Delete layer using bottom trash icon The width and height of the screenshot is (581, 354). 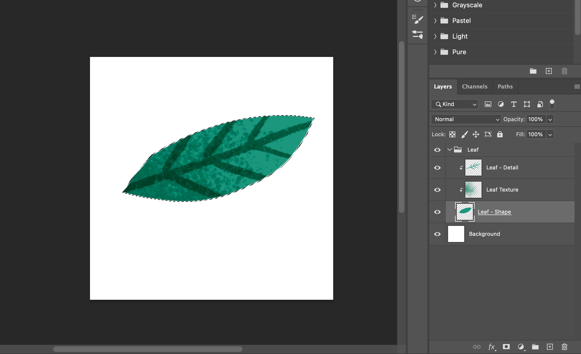point(564,347)
